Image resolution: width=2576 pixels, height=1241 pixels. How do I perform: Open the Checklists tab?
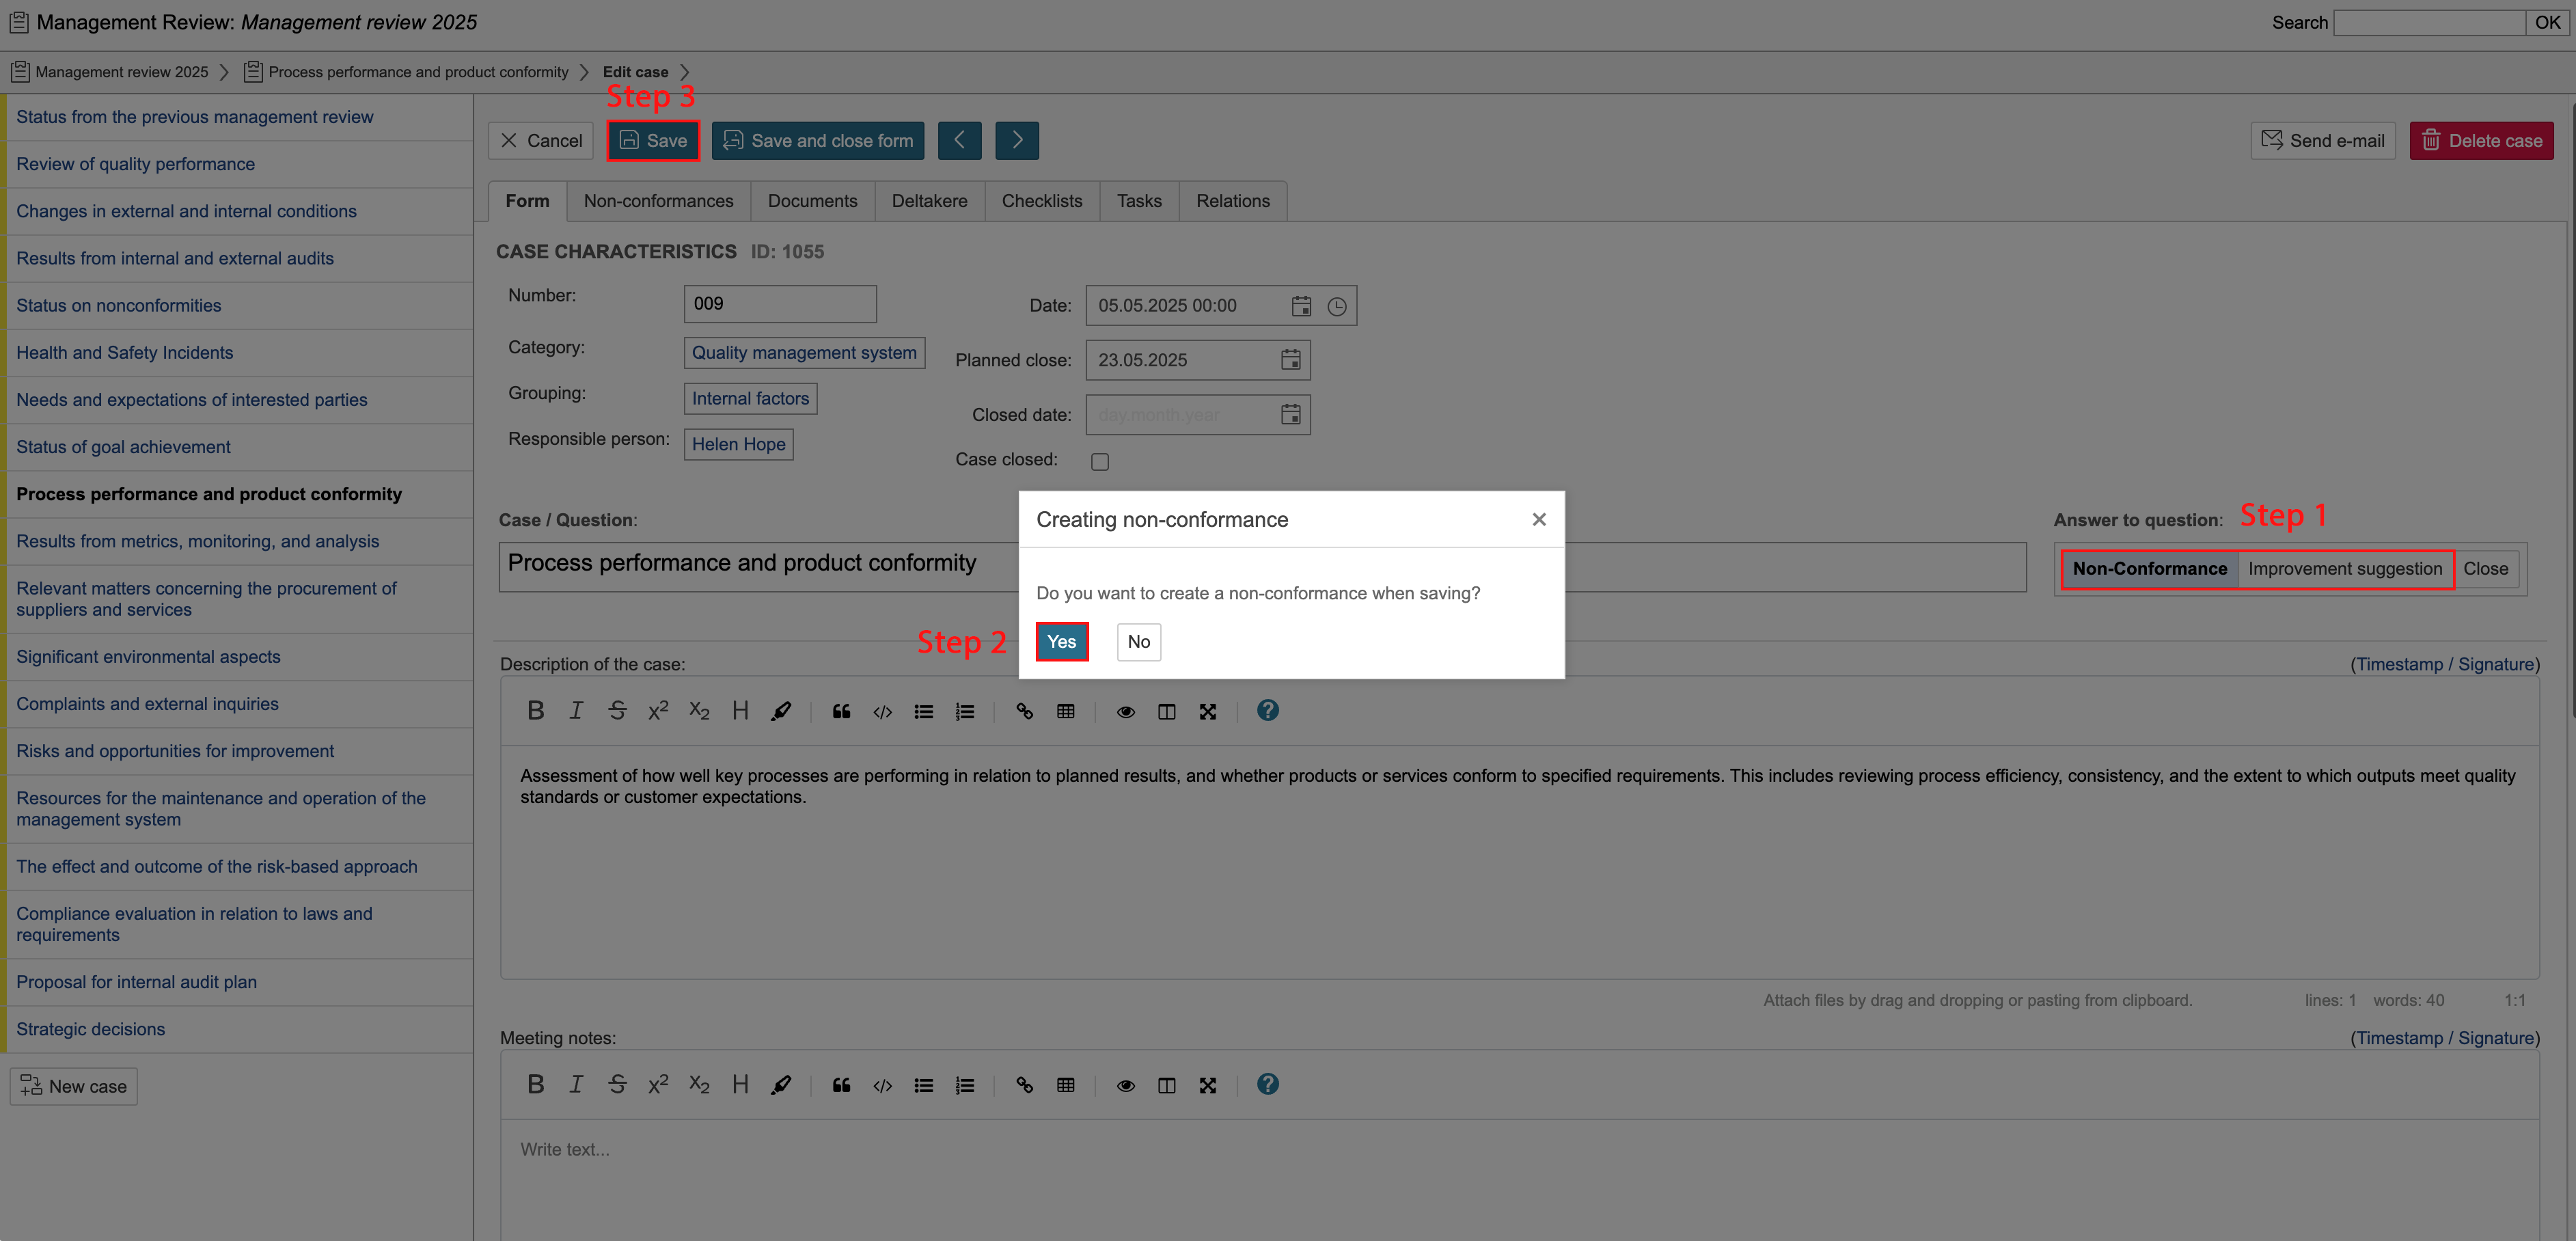click(1041, 201)
